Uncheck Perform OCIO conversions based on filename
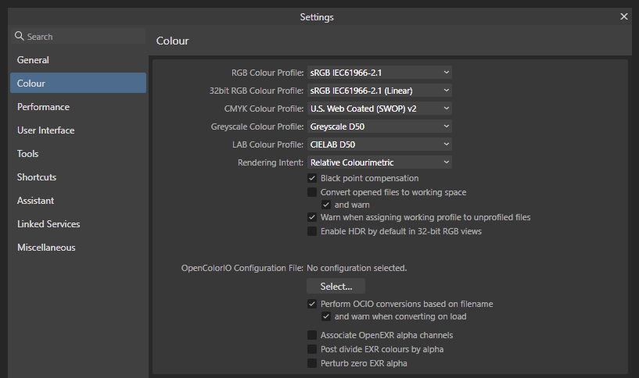639x378 pixels. coord(312,304)
